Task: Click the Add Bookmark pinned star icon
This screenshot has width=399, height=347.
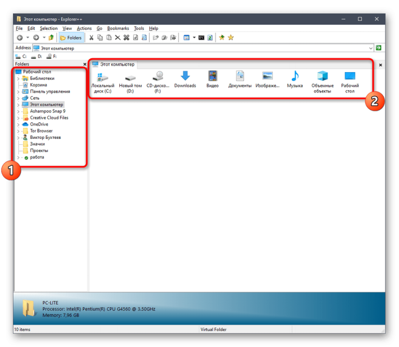Action: click(x=222, y=38)
